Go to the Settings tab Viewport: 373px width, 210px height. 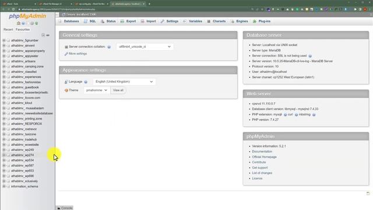click(x=170, y=21)
